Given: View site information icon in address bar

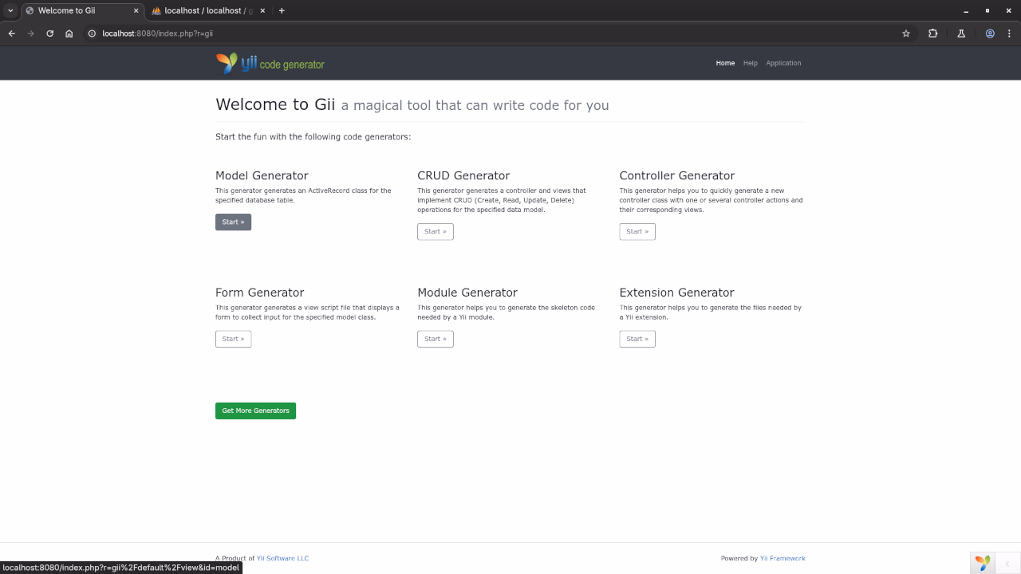Looking at the screenshot, I should [x=92, y=33].
